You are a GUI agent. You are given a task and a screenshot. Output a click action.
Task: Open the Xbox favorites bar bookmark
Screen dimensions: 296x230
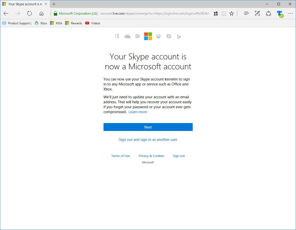[x=41, y=23]
